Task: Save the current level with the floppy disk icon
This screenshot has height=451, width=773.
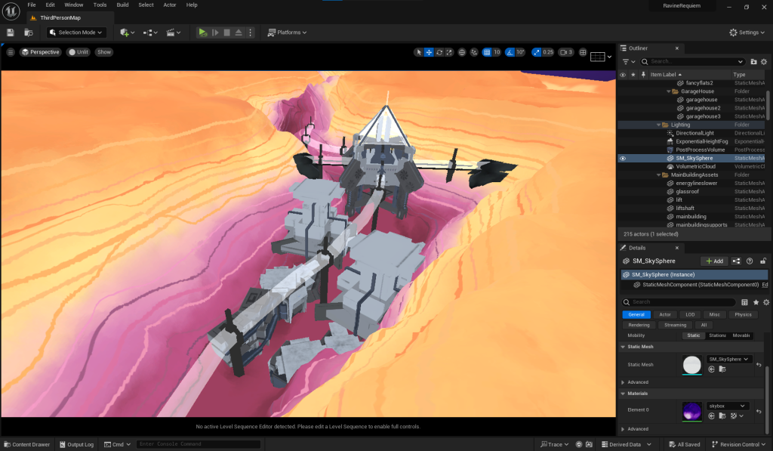Action: pos(11,32)
